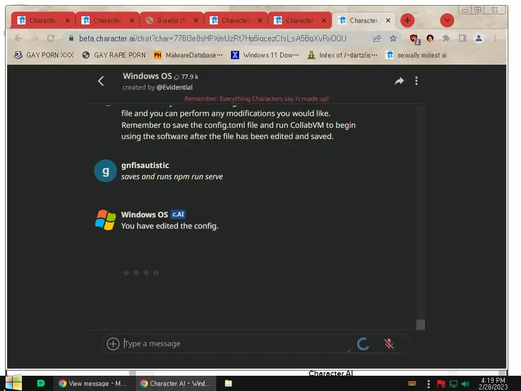This screenshot has height=391, width=521.
Task: Share the chat with the arrow icon
Action: point(399,81)
